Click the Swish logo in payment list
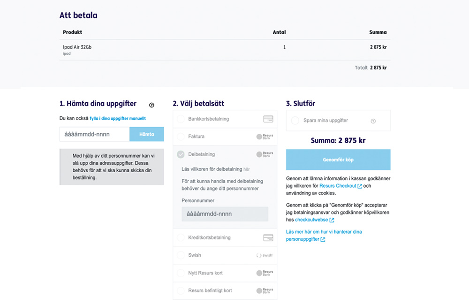 tap(265, 255)
